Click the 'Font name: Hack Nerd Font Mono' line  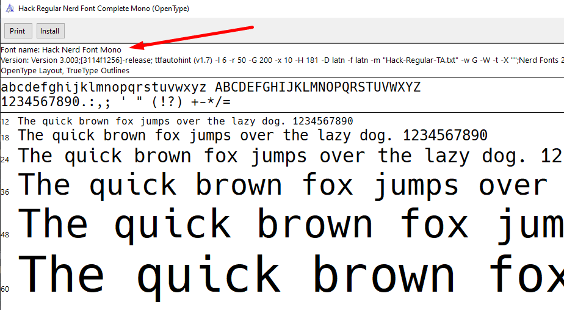pos(61,49)
